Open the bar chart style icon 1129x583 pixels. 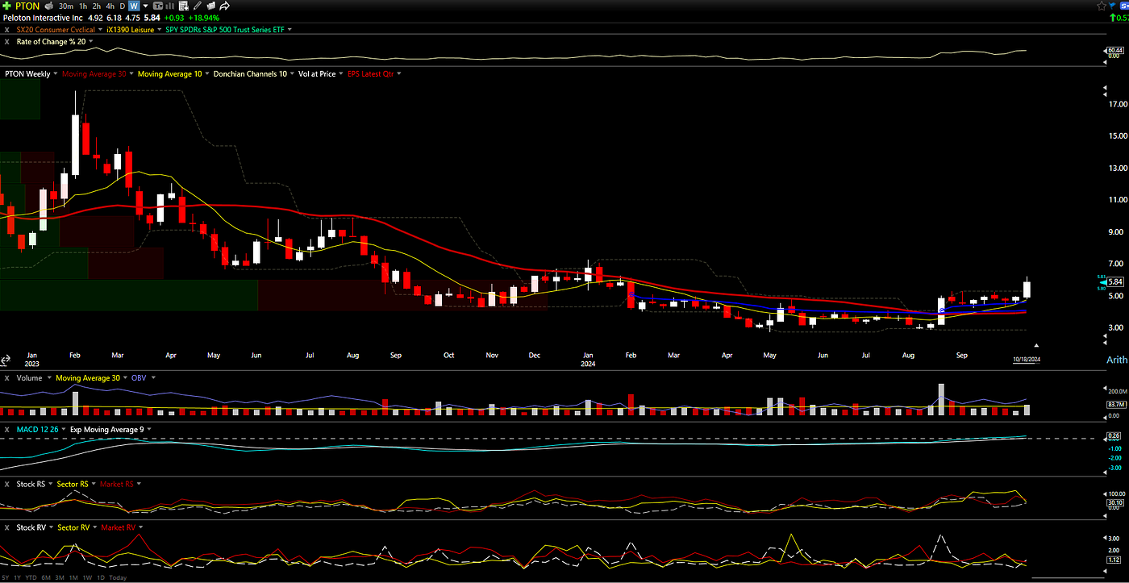(170, 6)
